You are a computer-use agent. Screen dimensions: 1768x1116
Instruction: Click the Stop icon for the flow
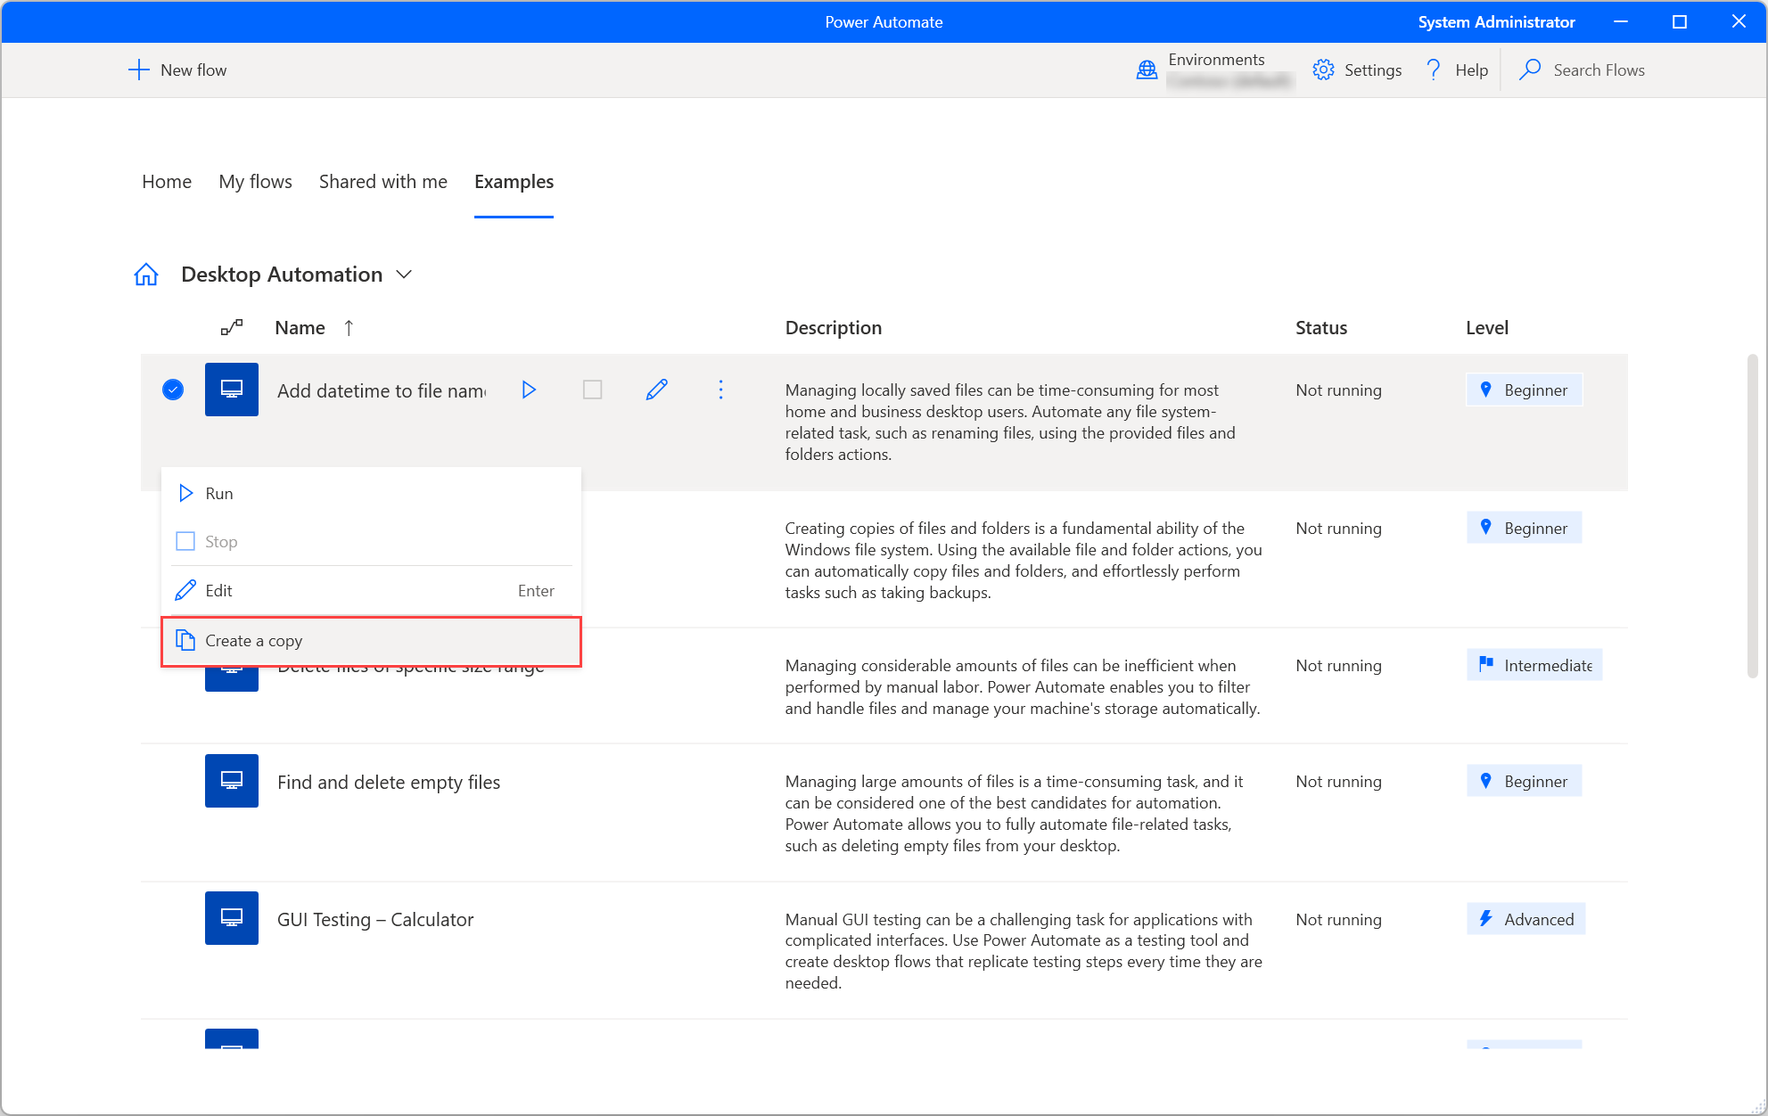(x=185, y=540)
